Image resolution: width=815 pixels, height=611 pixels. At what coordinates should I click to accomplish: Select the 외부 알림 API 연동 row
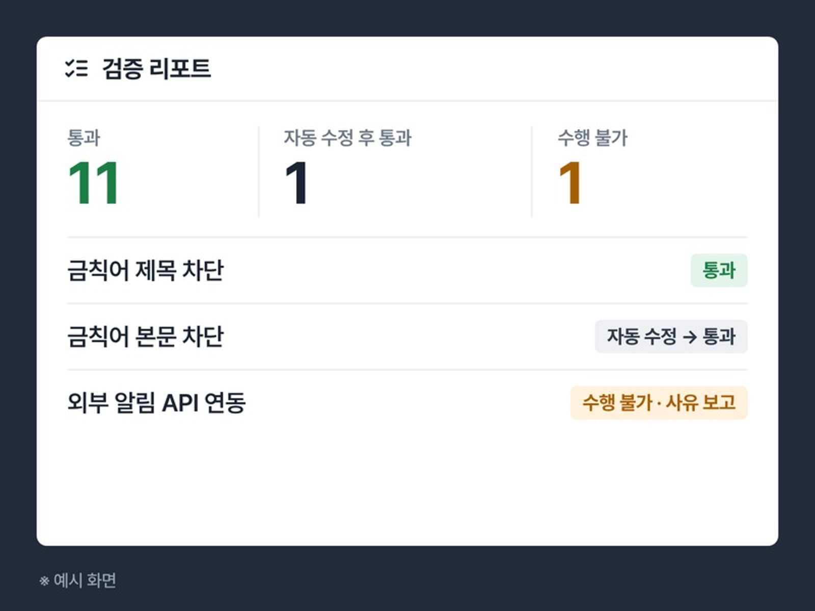[407, 403]
